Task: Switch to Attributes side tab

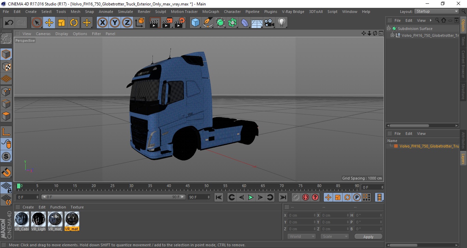Action: point(463,140)
